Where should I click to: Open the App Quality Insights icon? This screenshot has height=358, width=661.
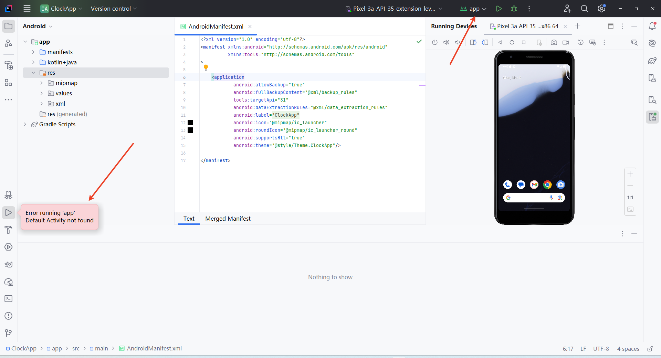pos(9,282)
